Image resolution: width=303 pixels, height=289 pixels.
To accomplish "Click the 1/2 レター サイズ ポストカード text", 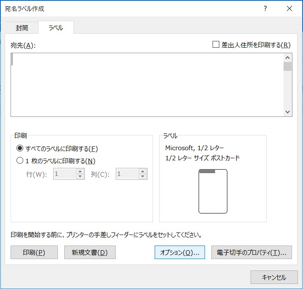I will point(202,158).
